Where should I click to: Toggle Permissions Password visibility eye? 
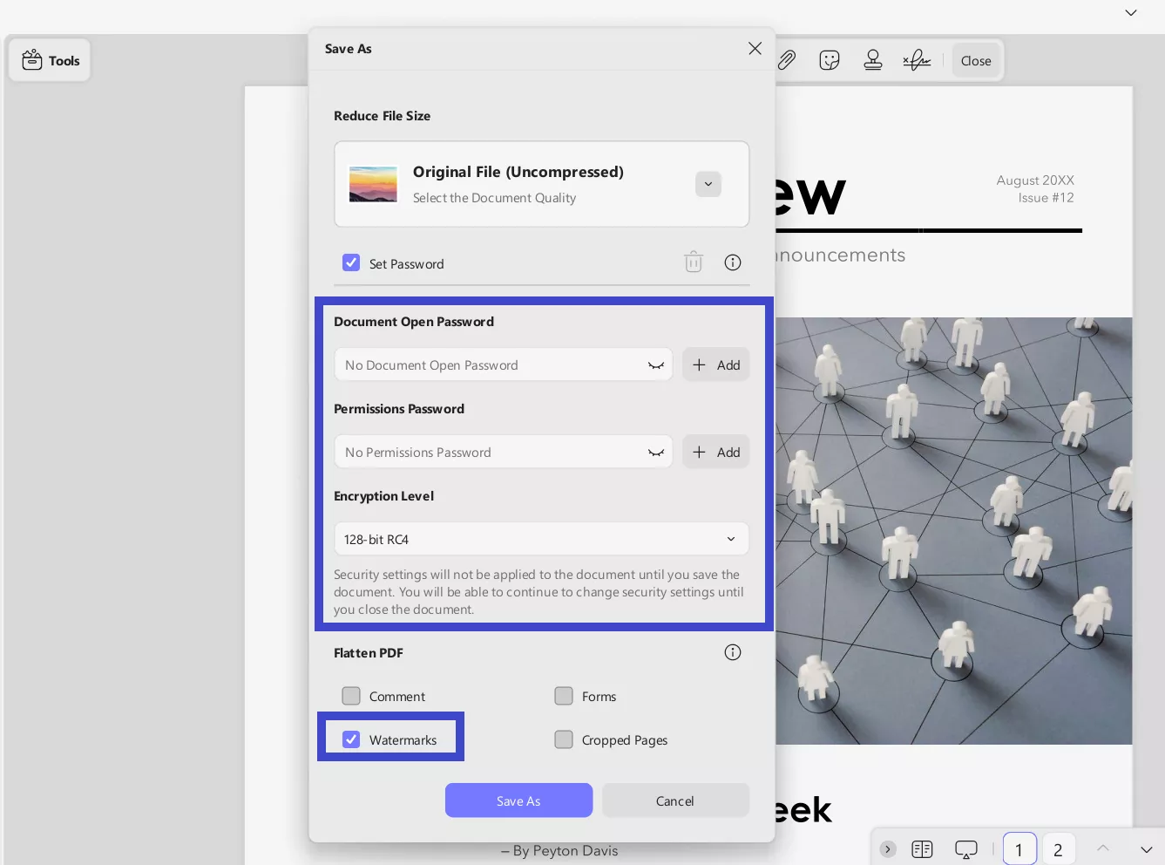click(x=656, y=453)
